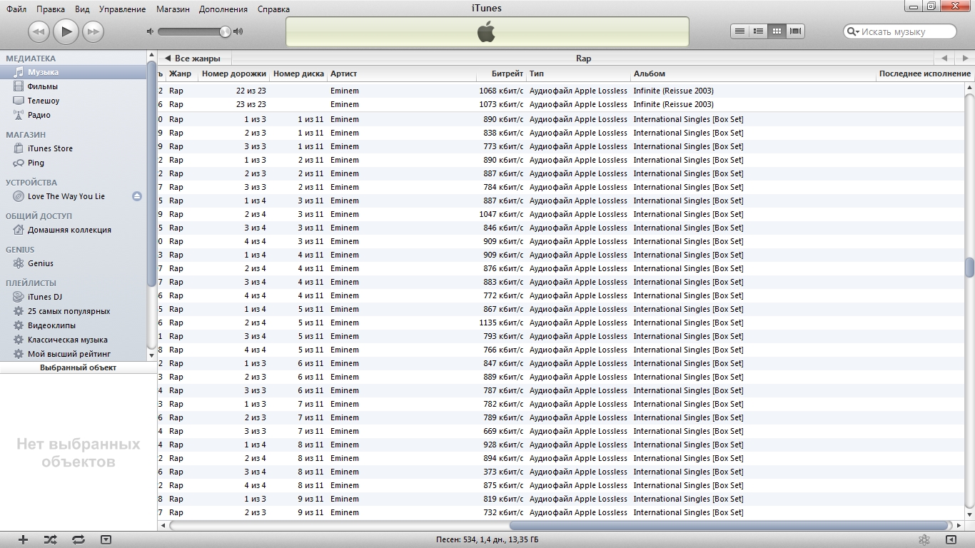Sort by the Номер дорожки column header
975x548 pixels.
(x=233, y=73)
